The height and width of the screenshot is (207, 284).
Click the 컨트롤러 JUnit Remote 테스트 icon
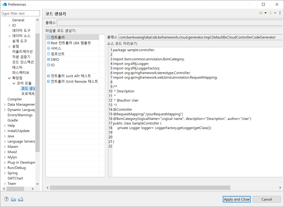pos(49,81)
